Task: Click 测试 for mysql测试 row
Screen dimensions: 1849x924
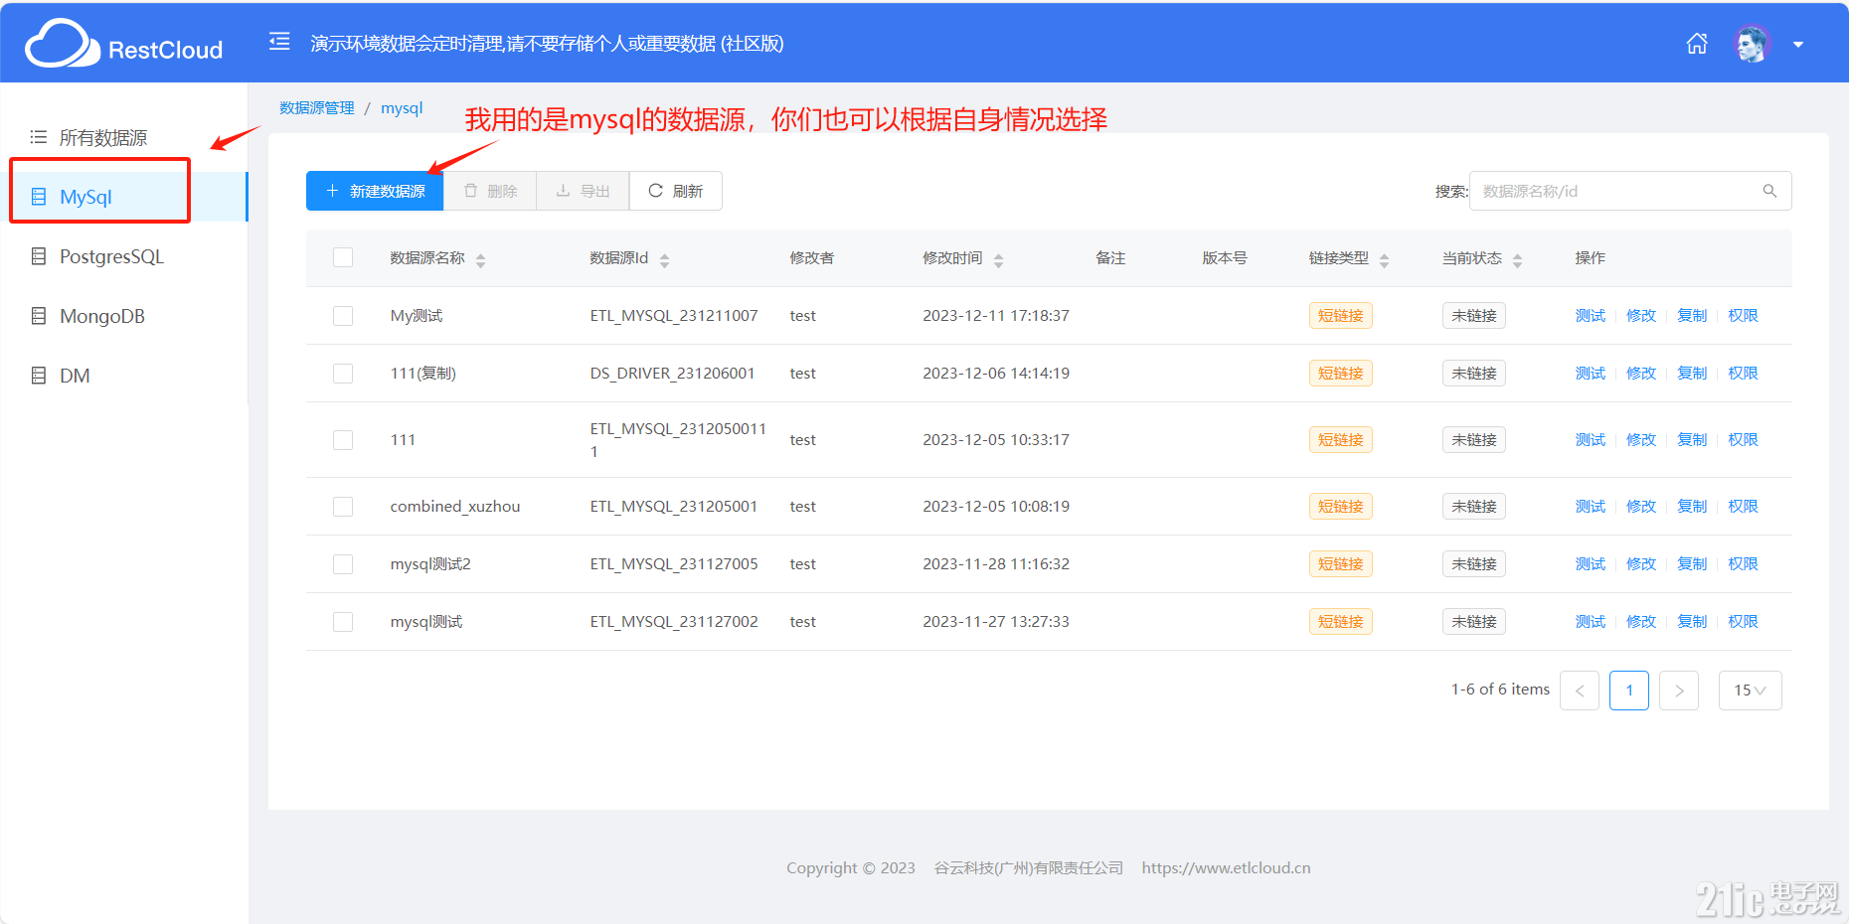Action: click(1591, 621)
